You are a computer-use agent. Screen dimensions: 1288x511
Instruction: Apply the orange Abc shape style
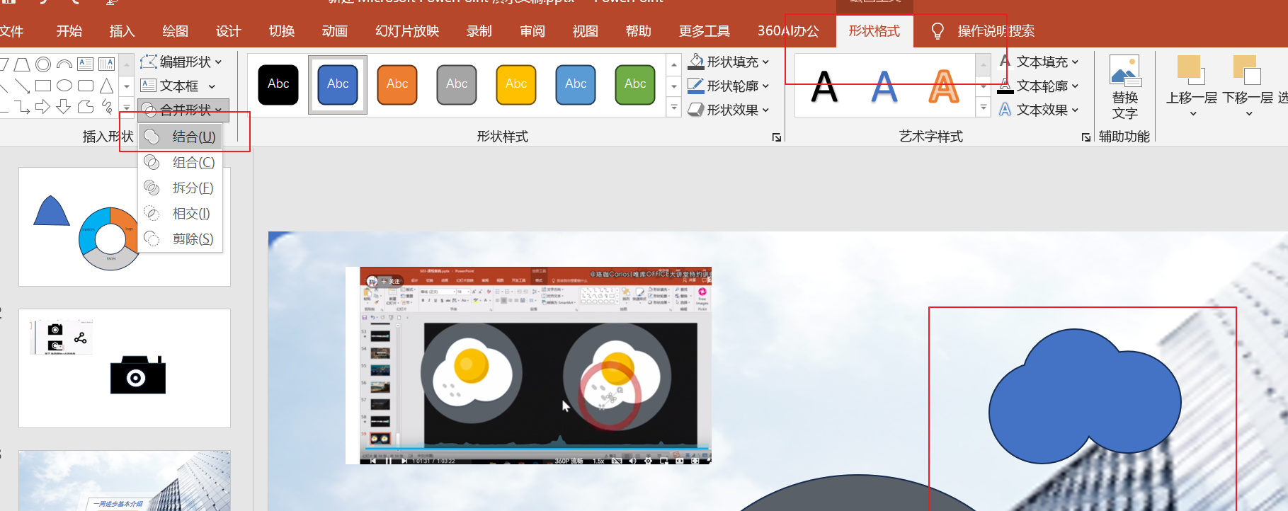tap(397, 84)
